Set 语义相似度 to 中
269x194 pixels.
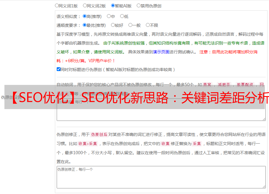coord(109,16)
